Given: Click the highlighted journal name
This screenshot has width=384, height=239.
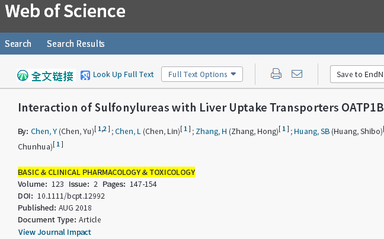Looking at the screenshot, I should 106,172.
